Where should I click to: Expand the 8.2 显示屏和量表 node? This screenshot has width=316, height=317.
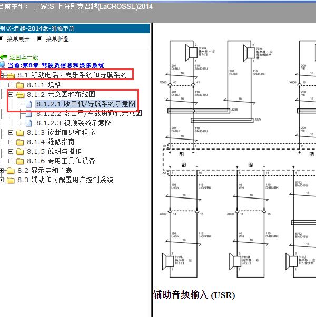(x=2, y=171)
